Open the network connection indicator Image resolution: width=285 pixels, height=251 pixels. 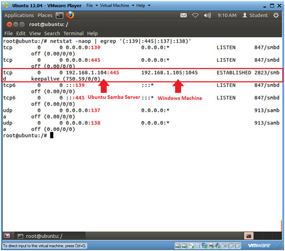(x=195, y=15)
